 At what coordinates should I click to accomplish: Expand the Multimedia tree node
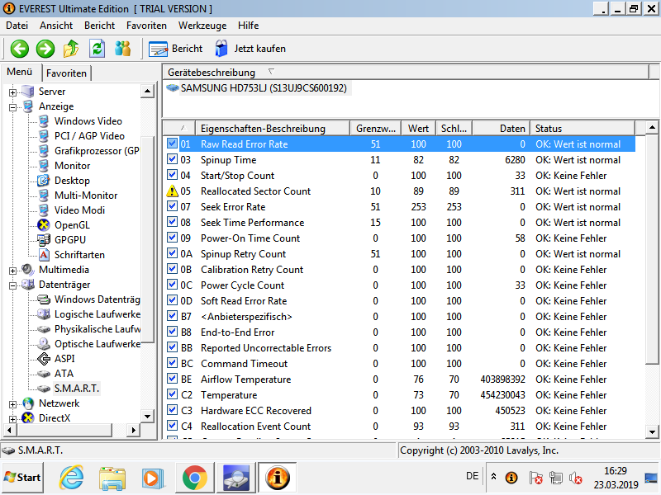pyautogui.click(x=12, y=271)
